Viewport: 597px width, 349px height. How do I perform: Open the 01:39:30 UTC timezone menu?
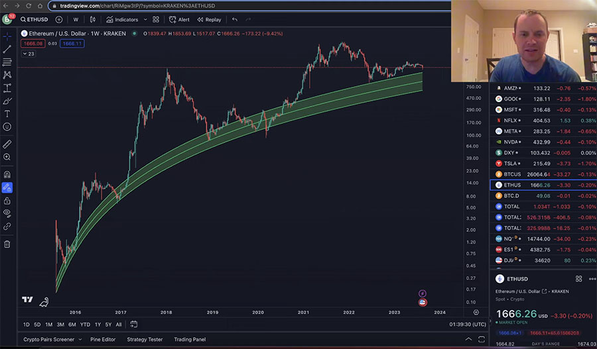[468, 324]
